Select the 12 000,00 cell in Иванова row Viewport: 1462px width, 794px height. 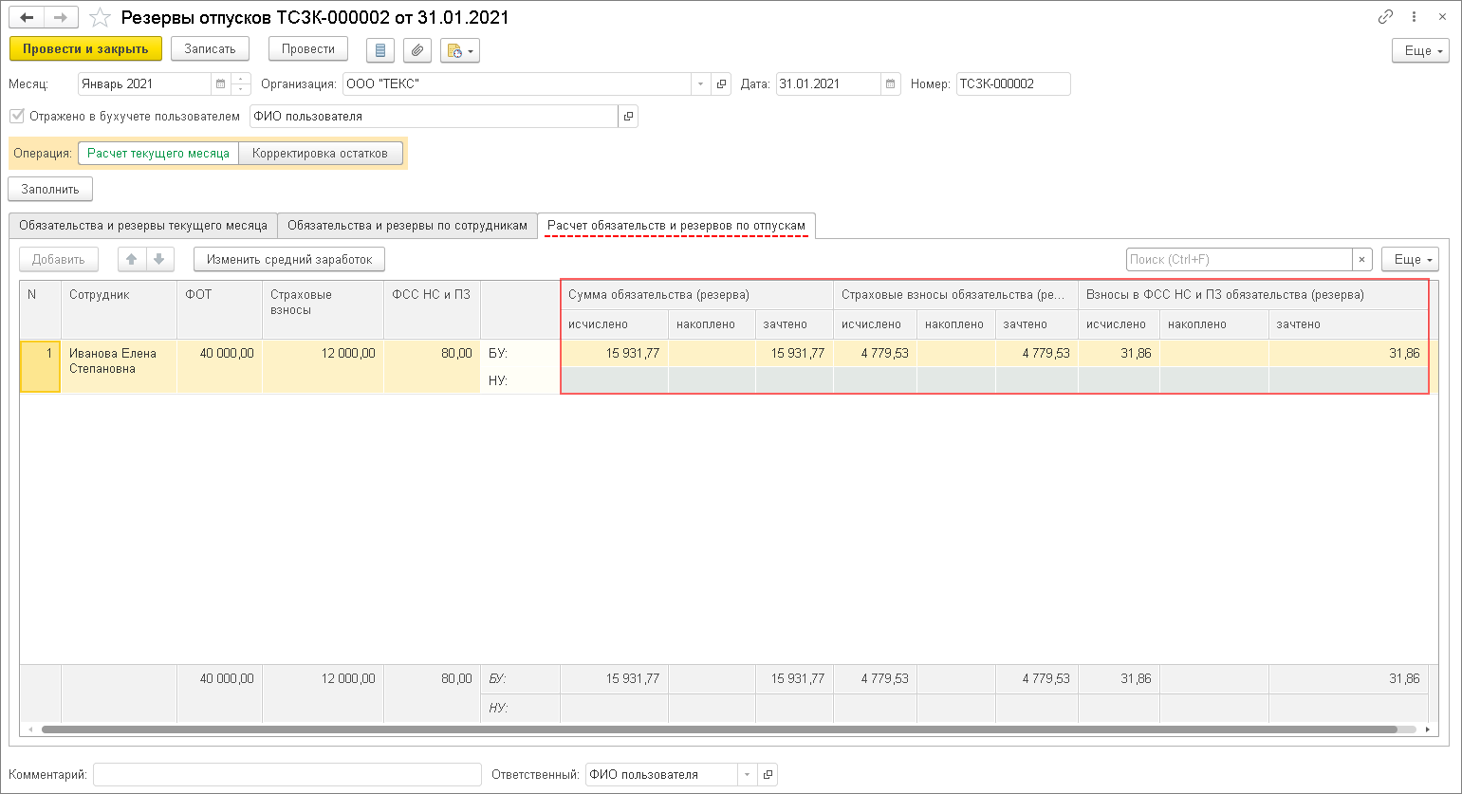(x=323, y=366)
